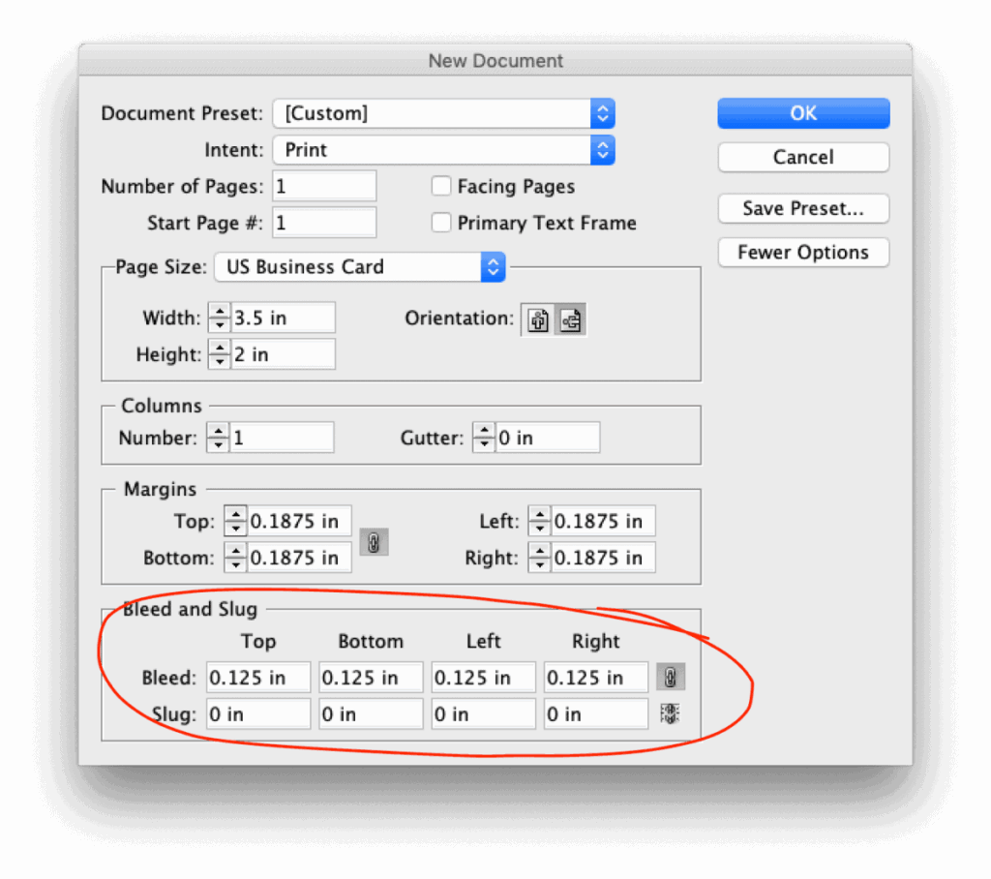Image resolution: width=991 pixels, height=879 pixels.
Task: Click the Save Preset button
Action: coord(803,208)
